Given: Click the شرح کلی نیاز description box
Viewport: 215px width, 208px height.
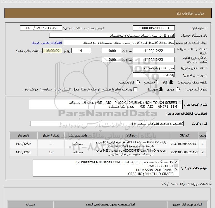Looking at the screenshot, I should (x=106, y=104).
